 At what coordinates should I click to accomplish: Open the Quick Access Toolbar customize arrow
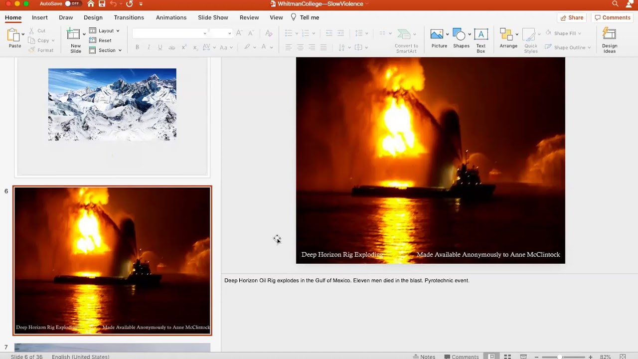click(x=141, y=4)
